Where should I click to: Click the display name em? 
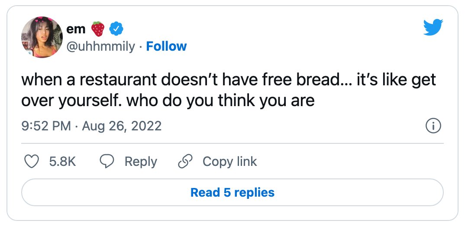pos(76,29)
